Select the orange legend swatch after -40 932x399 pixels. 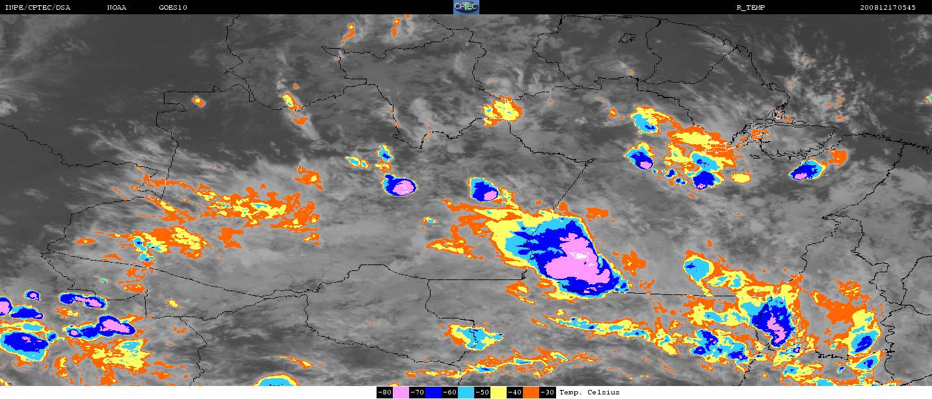point(531,393)
